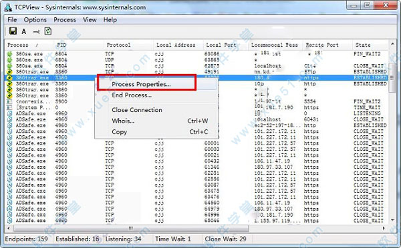The height and width of the screenshot is (248, 401).
Task: Click the vertical scrollbar thumb
Action: pyautogui.click(x=392, y=78)
